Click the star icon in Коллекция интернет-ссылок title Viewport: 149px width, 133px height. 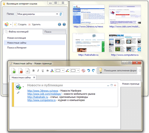4,4
